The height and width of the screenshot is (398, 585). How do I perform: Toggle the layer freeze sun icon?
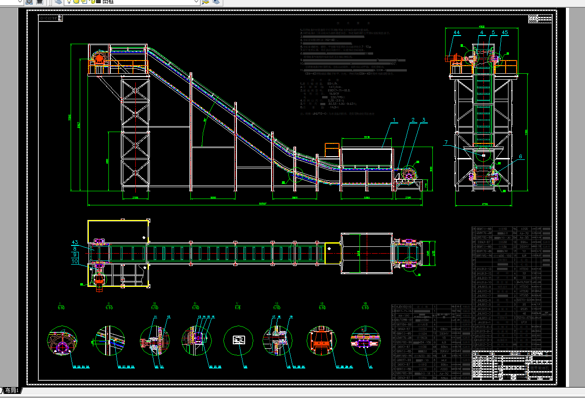coord(77,2)
